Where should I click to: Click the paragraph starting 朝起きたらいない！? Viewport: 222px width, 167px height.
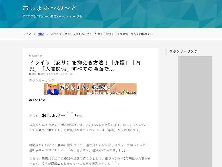89,148
